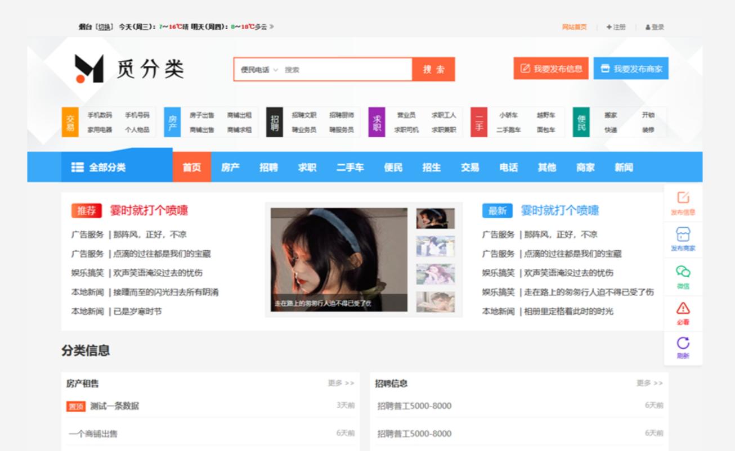Open the 小轿车 category link
This screenshot has height=451, width=735.
(x=508, y=115)
